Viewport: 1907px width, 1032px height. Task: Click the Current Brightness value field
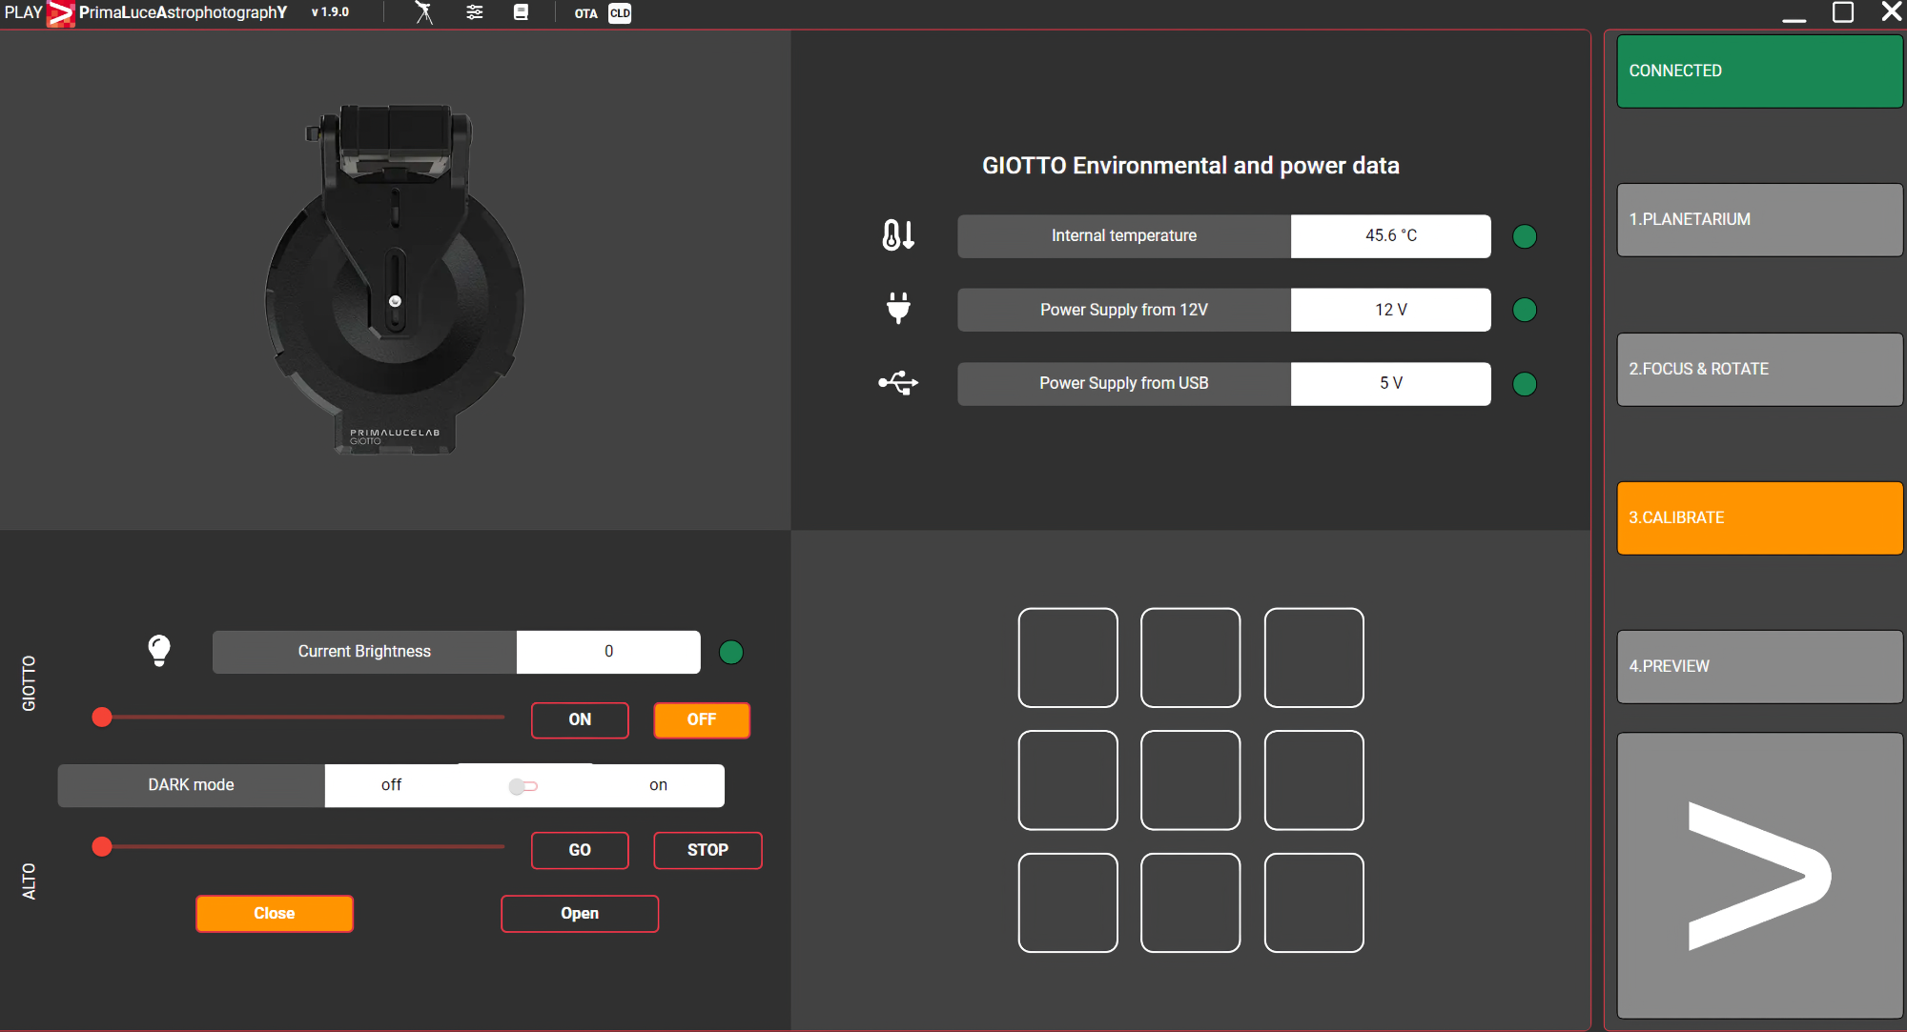[x=608, y=652]
